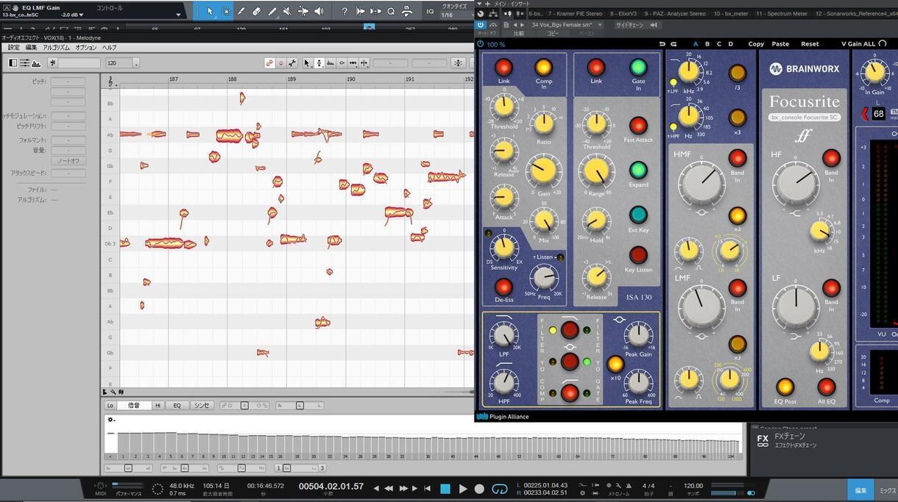Image resolution: width=898 pixels, height=502 pixels.
Task: Toggle the Gate In button
Action: pos(638,68)
